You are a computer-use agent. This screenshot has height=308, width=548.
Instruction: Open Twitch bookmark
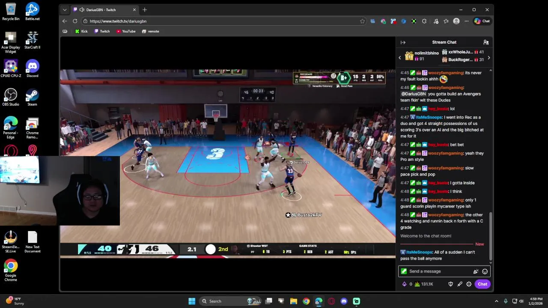coord(102,31)
